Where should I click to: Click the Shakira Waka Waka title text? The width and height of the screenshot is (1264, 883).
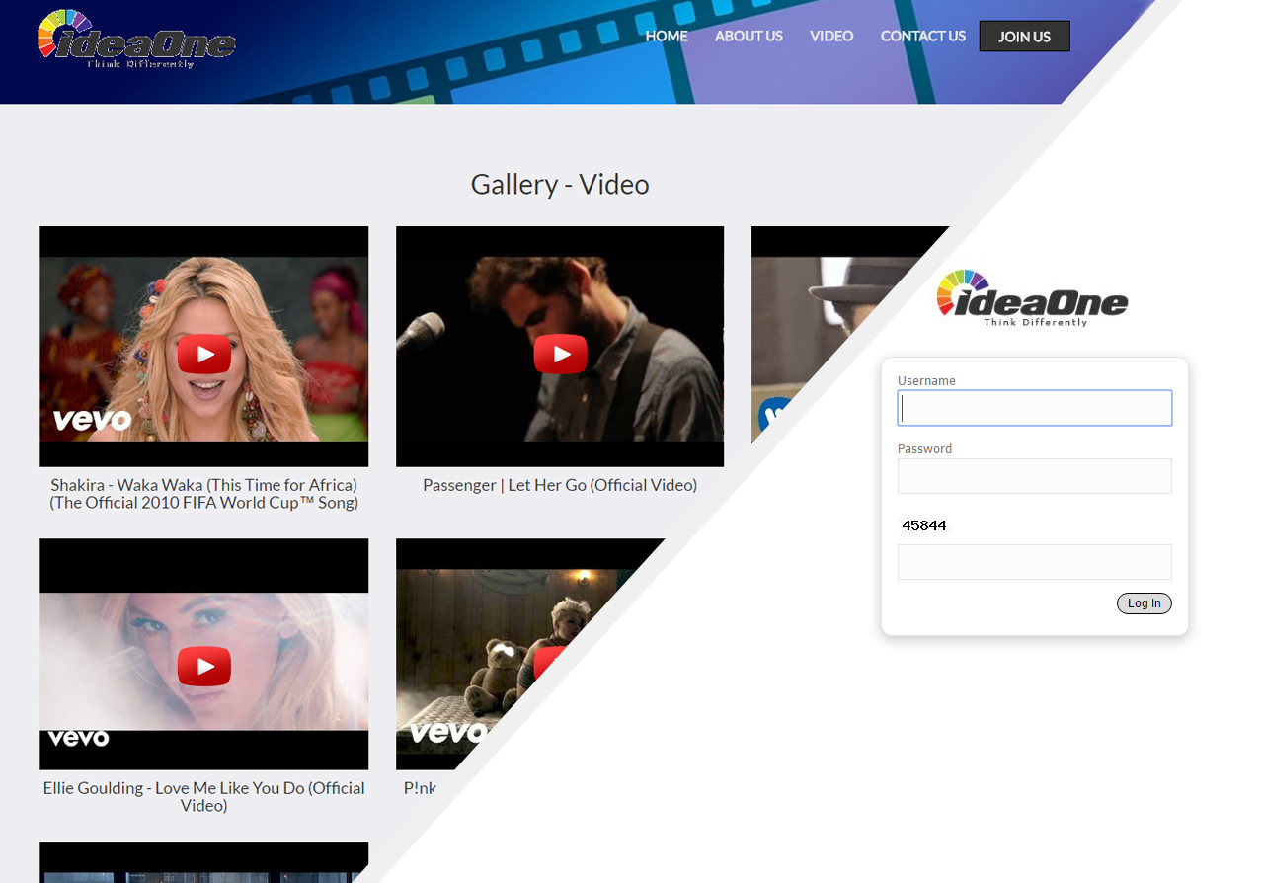coord(204,494)
